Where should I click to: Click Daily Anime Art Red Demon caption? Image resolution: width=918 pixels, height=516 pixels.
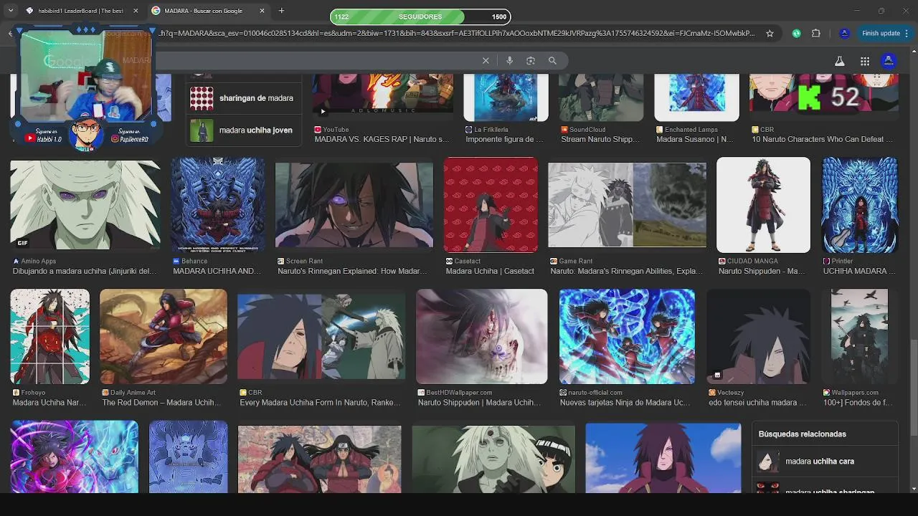(x=161, y=403)
